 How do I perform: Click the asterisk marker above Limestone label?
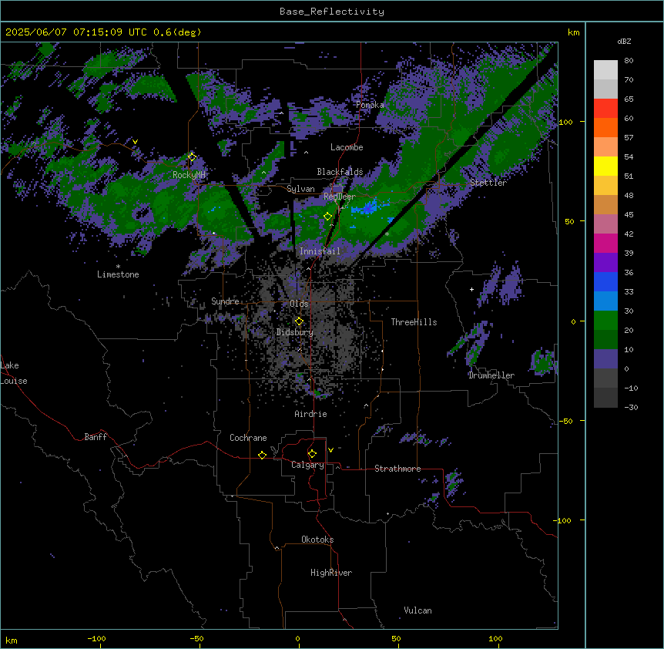pos(118,267)
